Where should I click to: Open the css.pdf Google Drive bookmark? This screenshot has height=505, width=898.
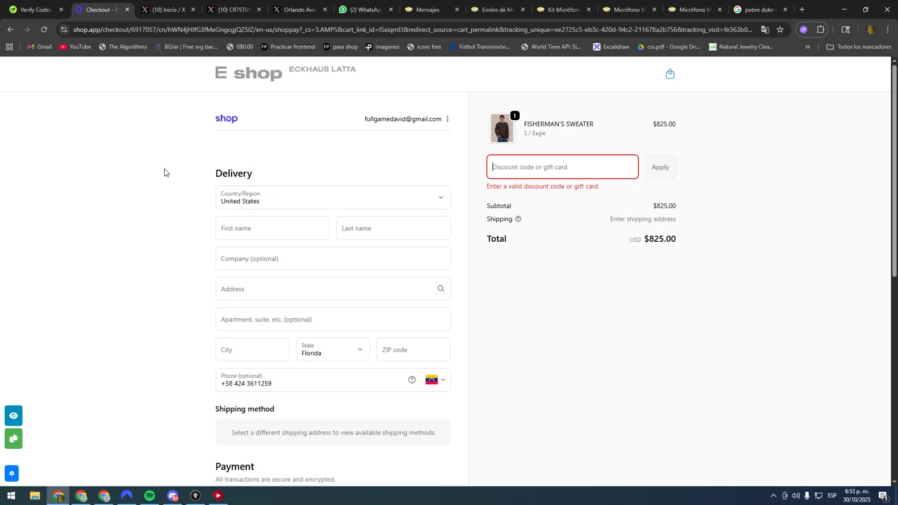click(668, 47)
